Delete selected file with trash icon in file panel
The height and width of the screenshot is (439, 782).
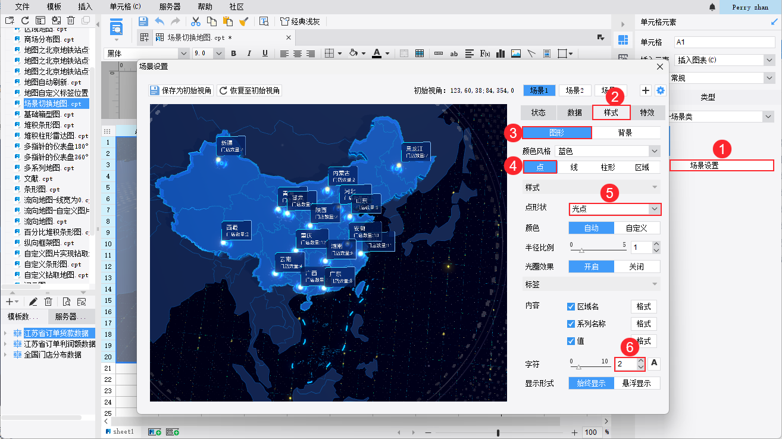71,20
